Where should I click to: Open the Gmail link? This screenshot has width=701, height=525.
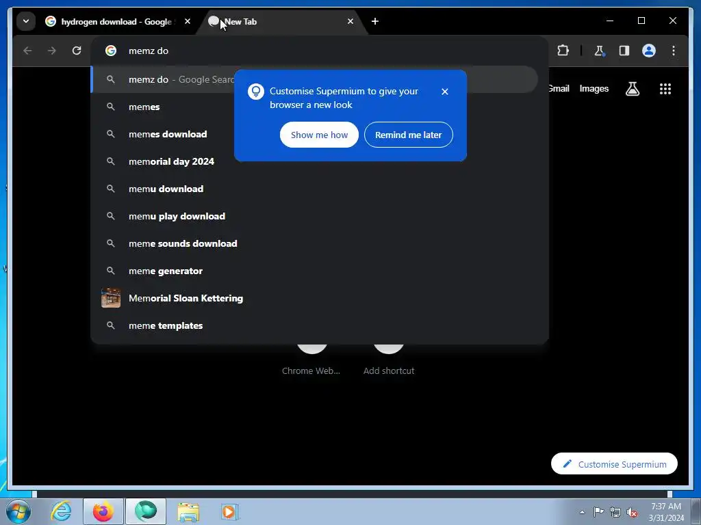pos(559,88)
